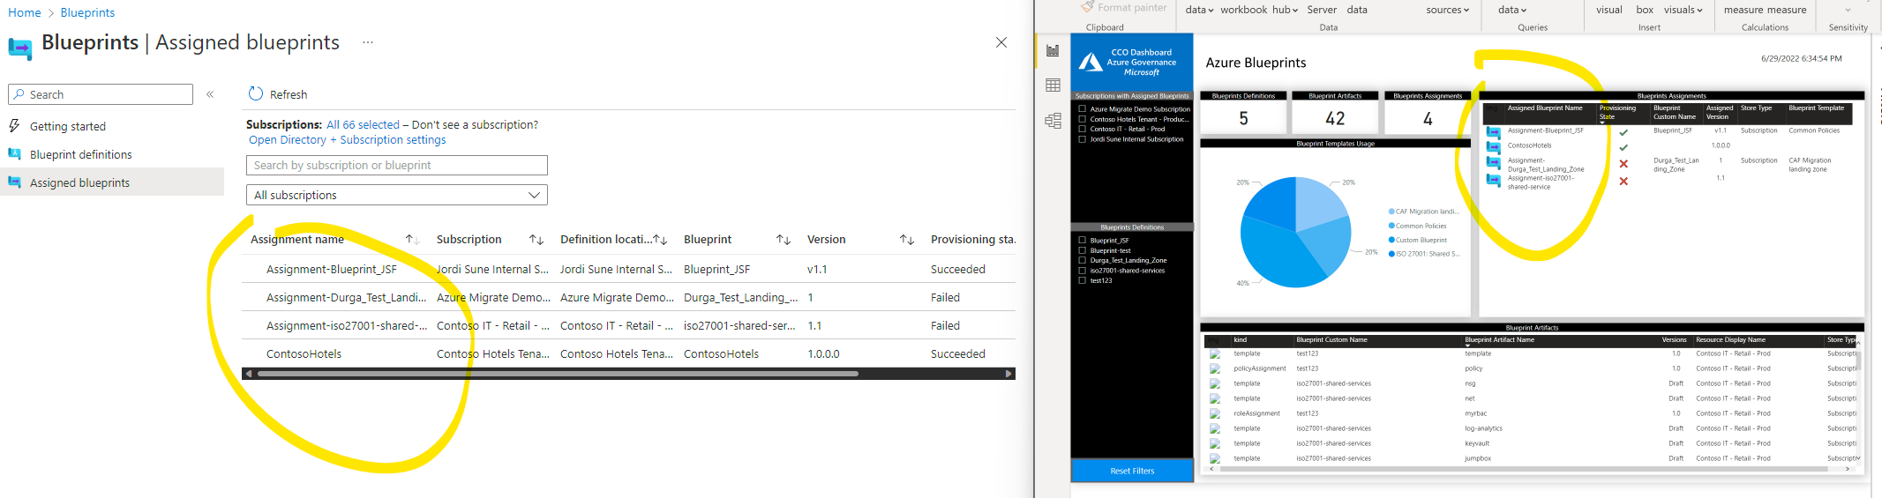The image size is (1882, 498).
Task: Open Power BI Report view icon
Action: (1053, 50)
